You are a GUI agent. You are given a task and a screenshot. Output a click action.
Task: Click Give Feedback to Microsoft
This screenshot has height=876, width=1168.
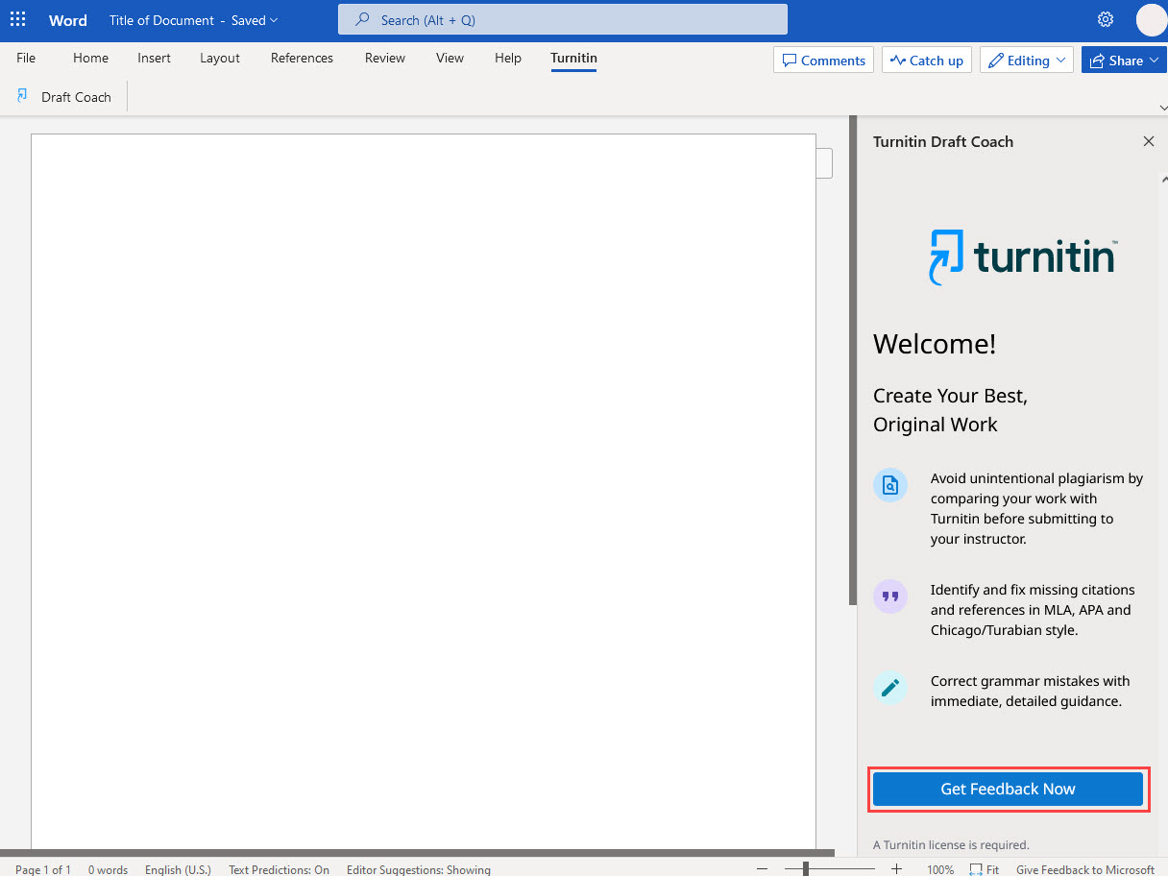coord(1085,870)
